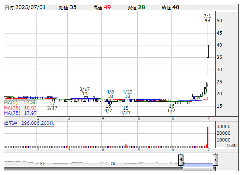This screenshot has width=243, height=175.
Task: Click the 日付 2025/07/01 date field
Action: click(25, 7)
